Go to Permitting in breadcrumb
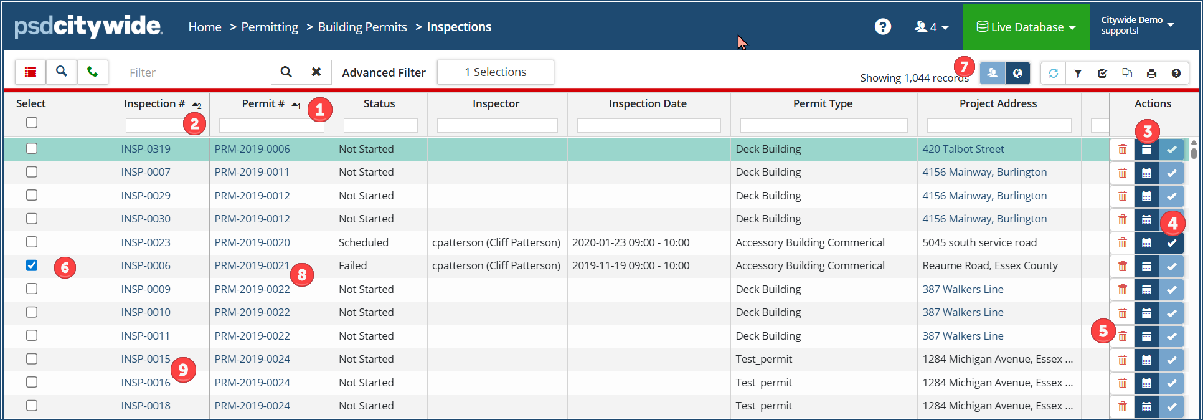1203x420 pixels. click(x=270, y=27)
